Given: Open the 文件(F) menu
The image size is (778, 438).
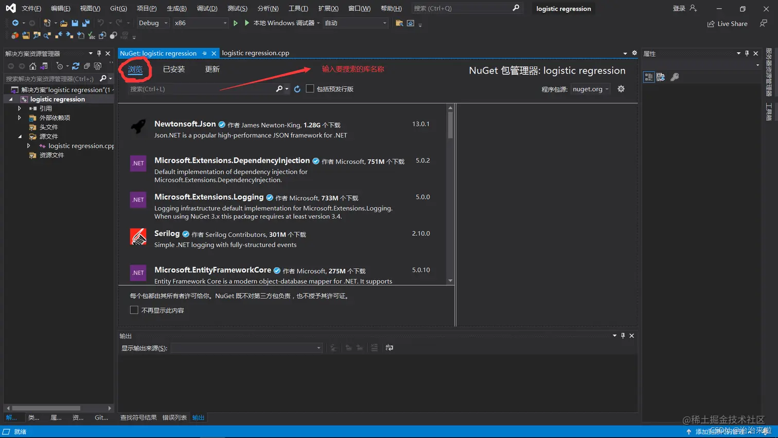Looking at the screenshot, I should [31, 8].
